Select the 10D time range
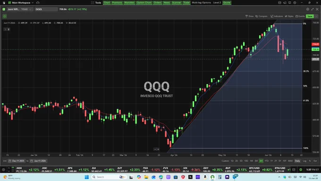Image resolution: width=321 pixels, height=181 pixels. point(246,161)
